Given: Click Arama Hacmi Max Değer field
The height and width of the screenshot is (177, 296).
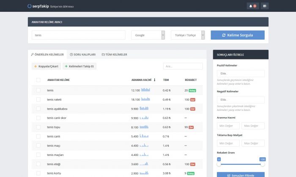Looking at the screenshot, I should coord(253,126).
